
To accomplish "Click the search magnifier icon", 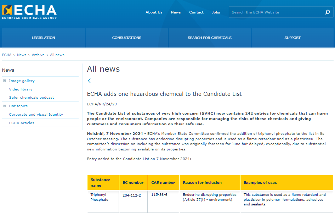I will point(327,12).
